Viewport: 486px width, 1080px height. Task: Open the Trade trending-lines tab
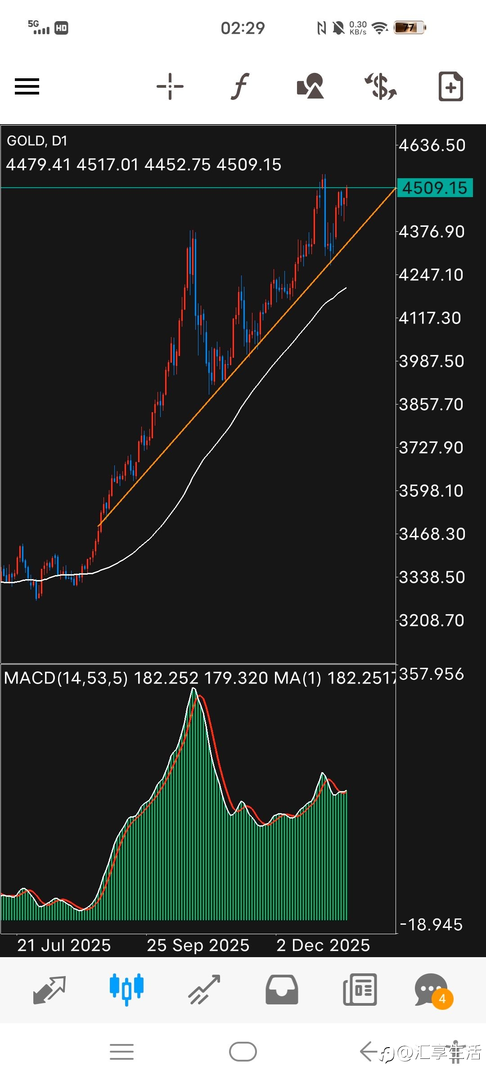[x=204, y=990]
